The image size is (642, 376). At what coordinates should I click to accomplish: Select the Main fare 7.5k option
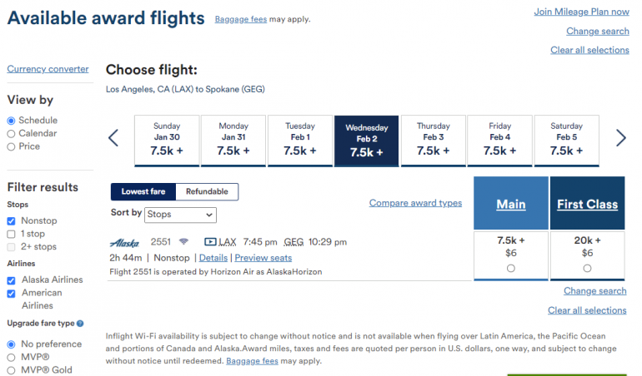coord(510,268)
